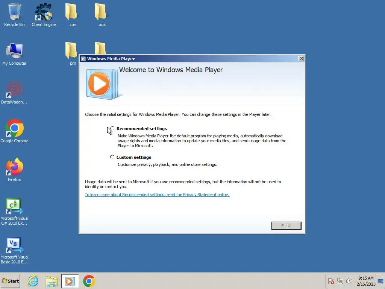Click the 'Choose the initial settings' instruction text
The image size is (385, 289).
click(x=178, y=114)
